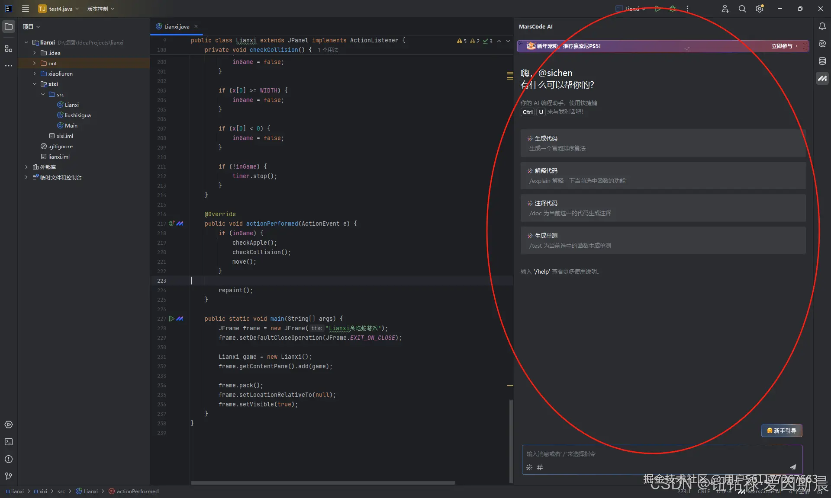
Task: Select the Lianxi.java editor tab
Action: pyautogui.click(x=177, y=26)
